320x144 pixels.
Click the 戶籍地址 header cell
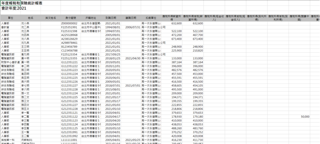click(91, 18)
